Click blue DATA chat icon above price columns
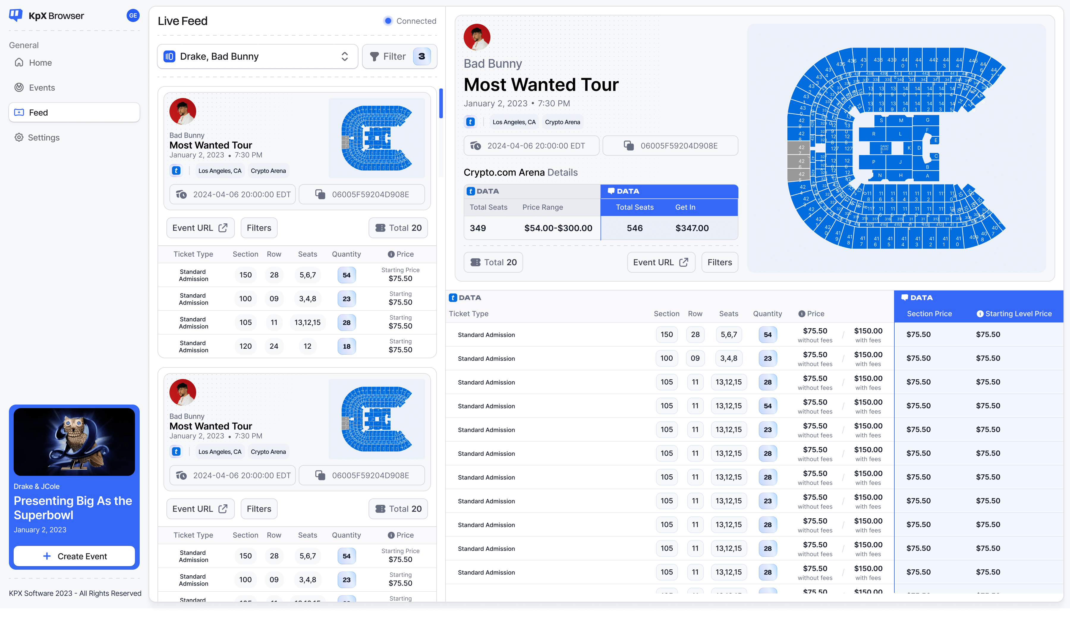This screenshot has width=1070, height=619. tap(905, 298)
